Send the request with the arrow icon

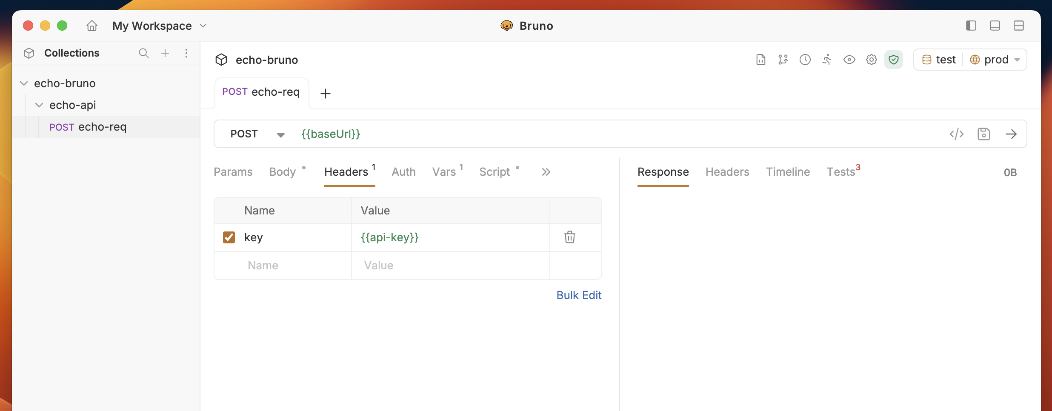tap(1011, 134)
